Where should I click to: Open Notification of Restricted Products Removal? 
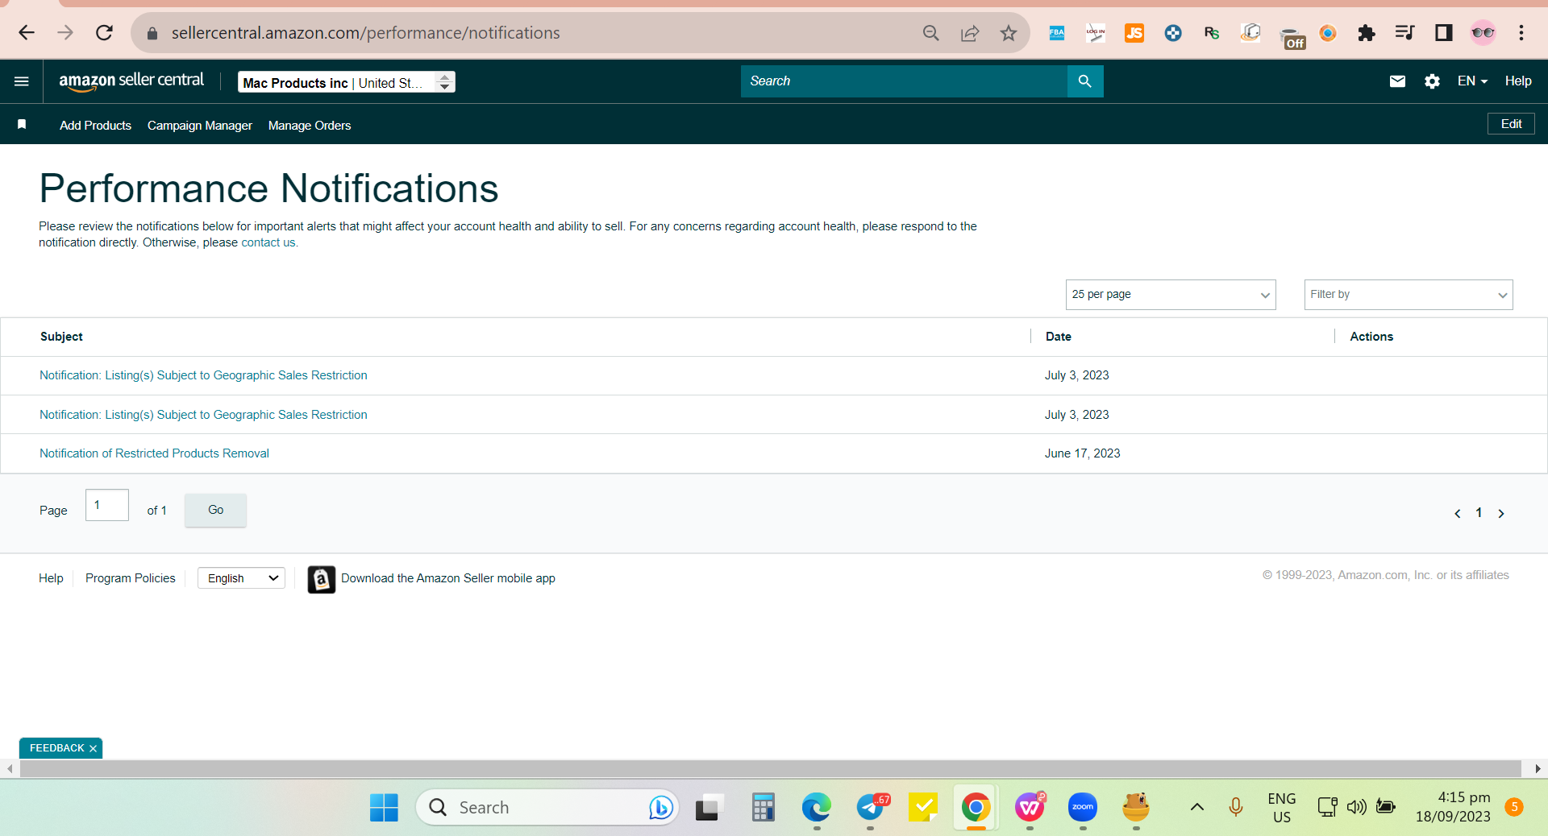pos(154,453)
